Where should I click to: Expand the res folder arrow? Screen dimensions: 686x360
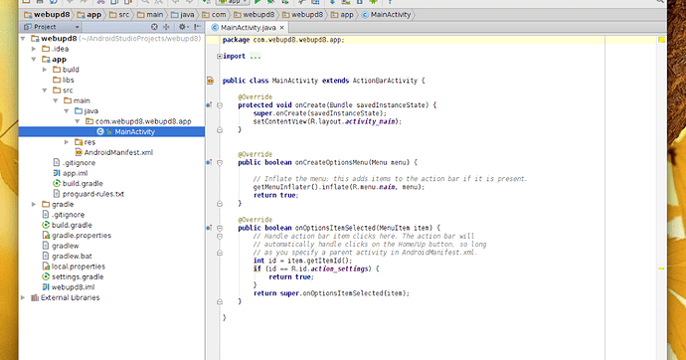pyautogui.click(x=67, y=142)
